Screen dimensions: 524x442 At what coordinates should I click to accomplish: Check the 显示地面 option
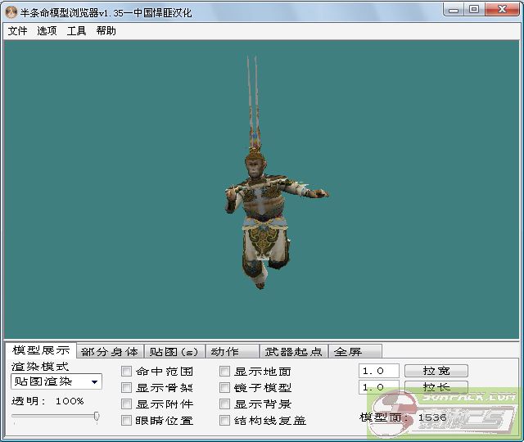225,372
